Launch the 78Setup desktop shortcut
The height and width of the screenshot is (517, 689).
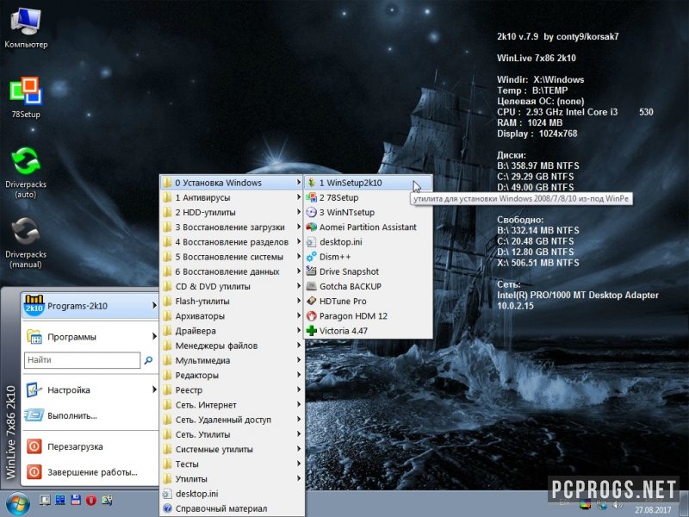point(26,97)
